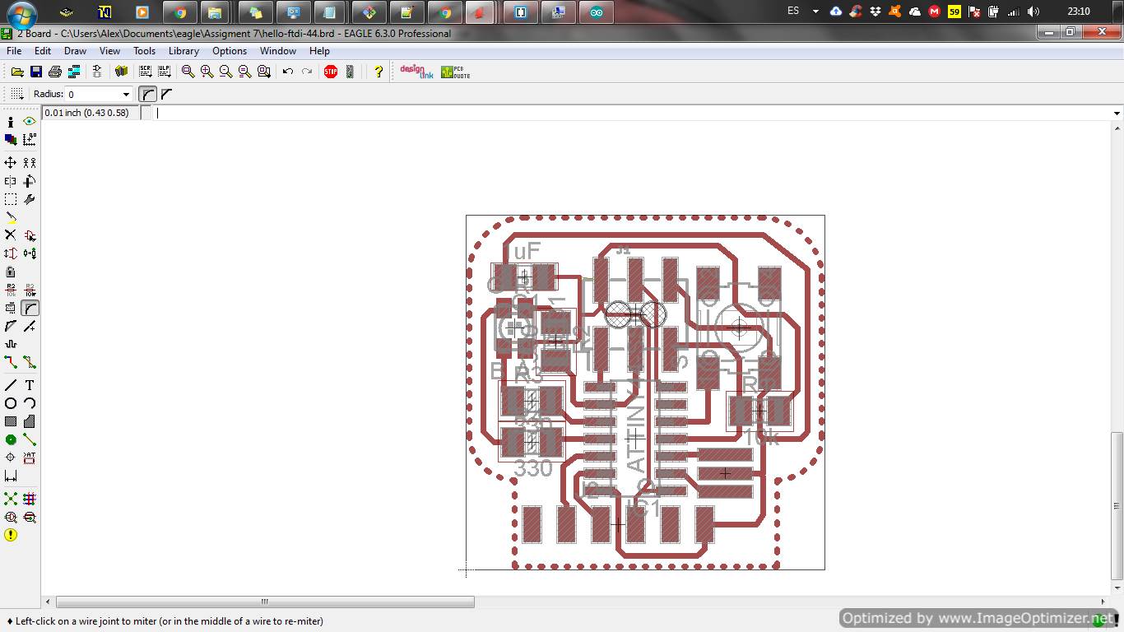Select the Smash tool
1124x632 pixels.
click(11, 308)
